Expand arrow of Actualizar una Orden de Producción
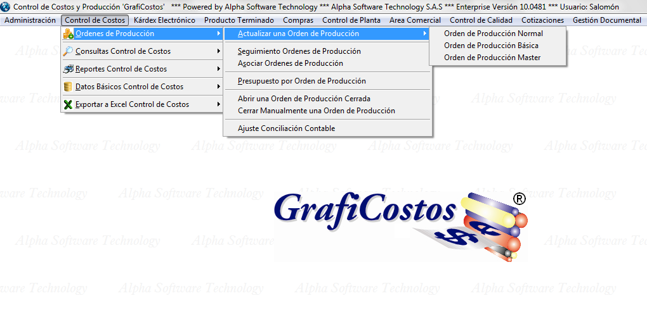The width and height of the screenshot is (647, 317). tap(425, 34)
